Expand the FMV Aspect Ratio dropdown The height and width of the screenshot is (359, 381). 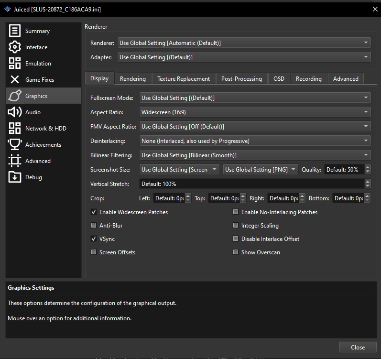255,126
